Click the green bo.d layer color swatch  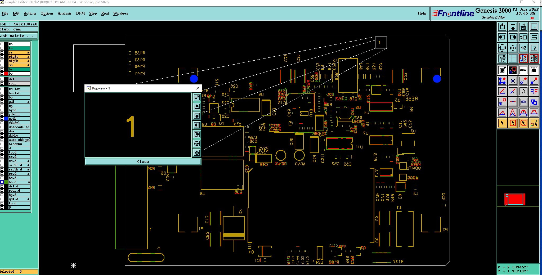point(6,182)
